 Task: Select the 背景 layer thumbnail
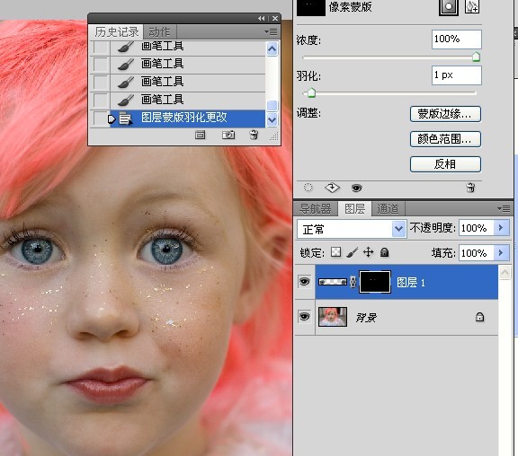click(333, 317)
